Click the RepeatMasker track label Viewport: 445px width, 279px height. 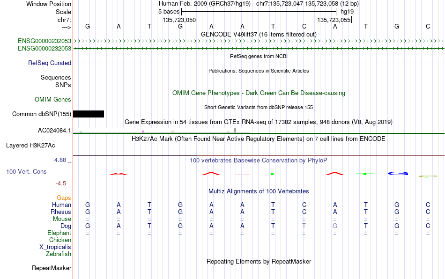click(52, 268)
